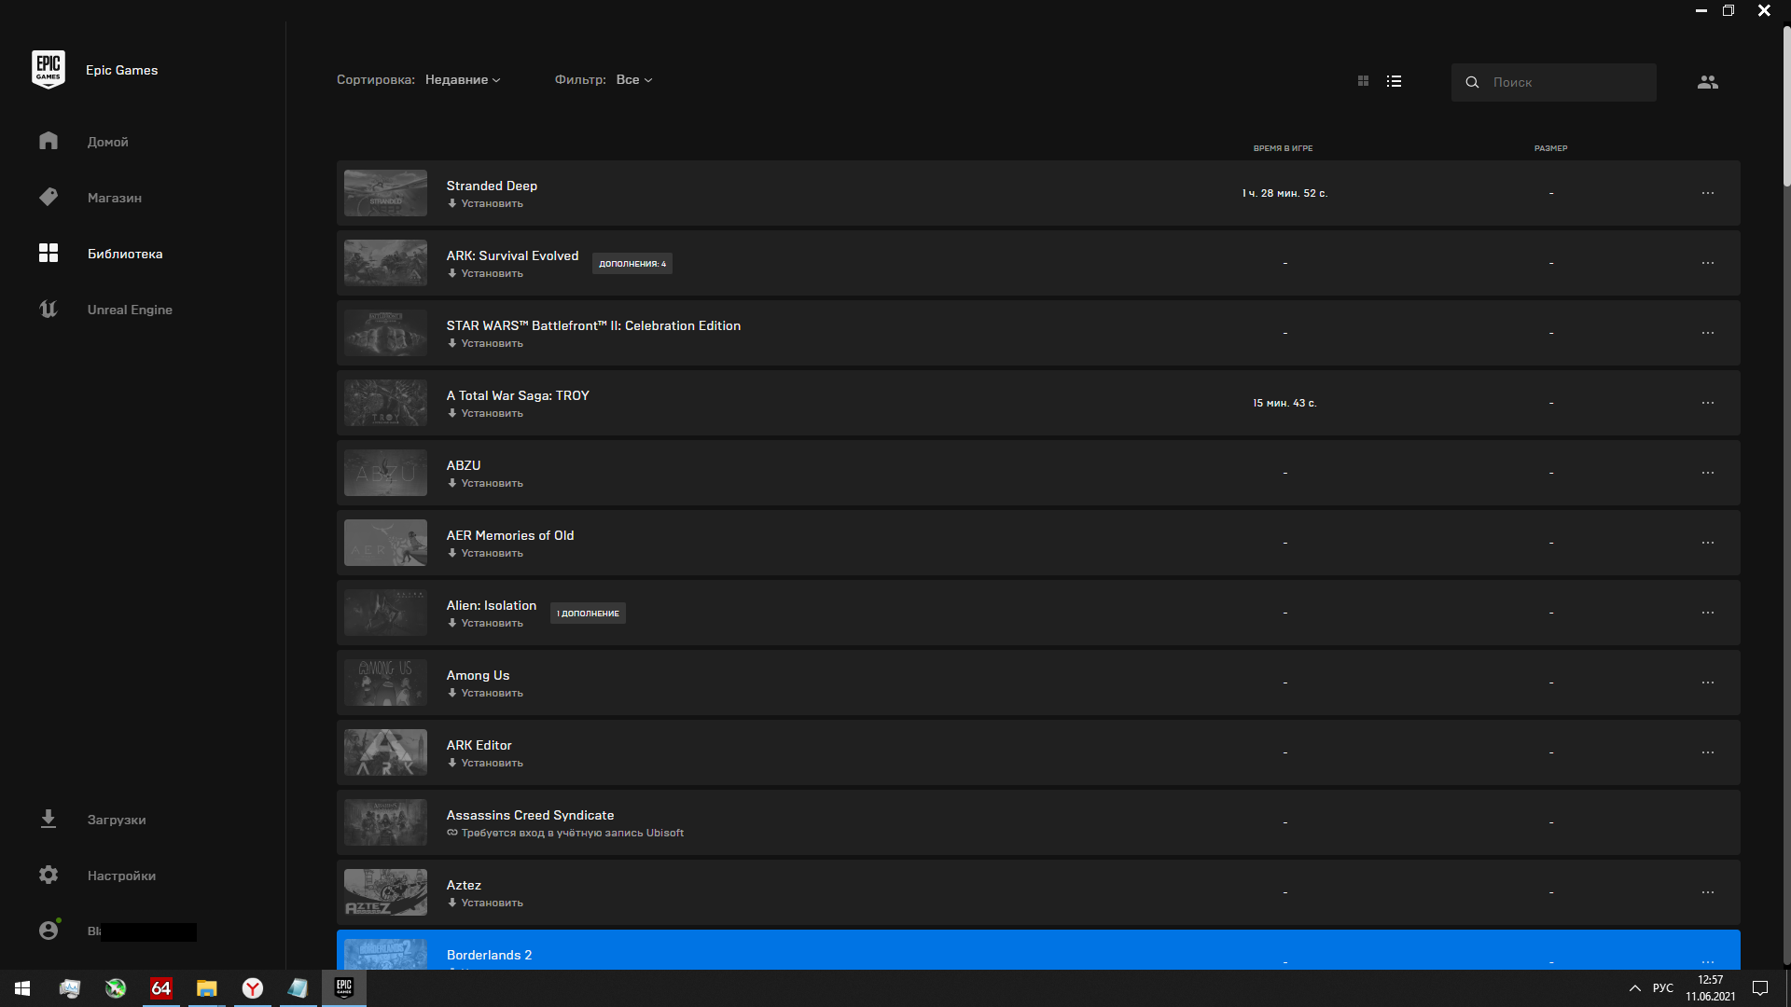Click Установить under ABZU
1791x1007 pixels.
[485, 484]
